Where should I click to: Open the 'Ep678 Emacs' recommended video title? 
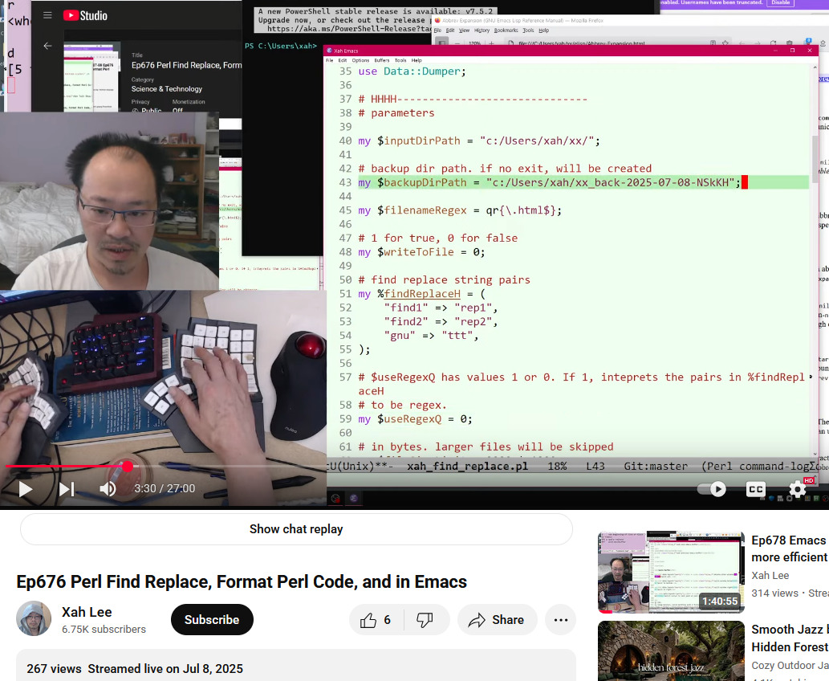click(790, 548)
